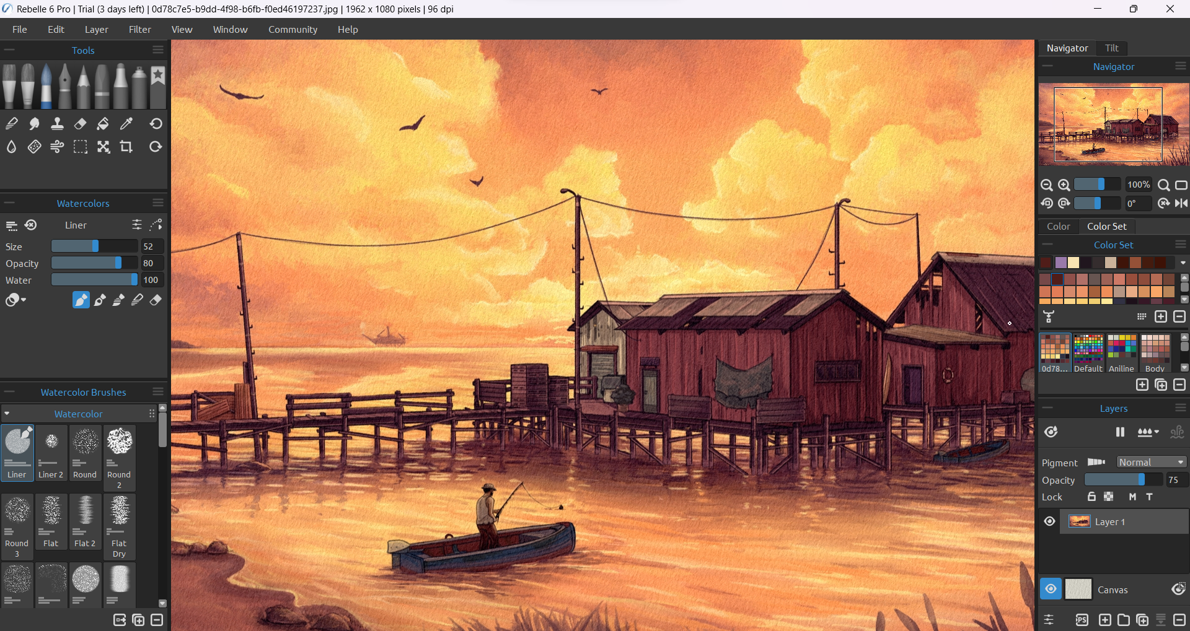Adjust the Water slider
The width and height of the screenshot is (1190, 631).
(94, 280)
